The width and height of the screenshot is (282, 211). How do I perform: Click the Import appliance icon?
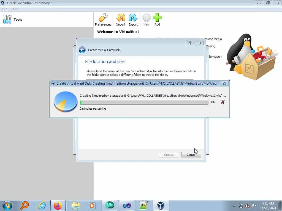[121, 20]
